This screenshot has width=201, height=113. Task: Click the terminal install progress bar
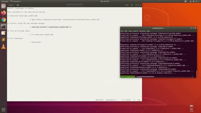tap(165, 77)
